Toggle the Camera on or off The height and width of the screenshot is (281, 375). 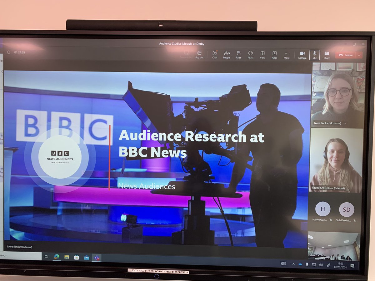click(302, 55)
